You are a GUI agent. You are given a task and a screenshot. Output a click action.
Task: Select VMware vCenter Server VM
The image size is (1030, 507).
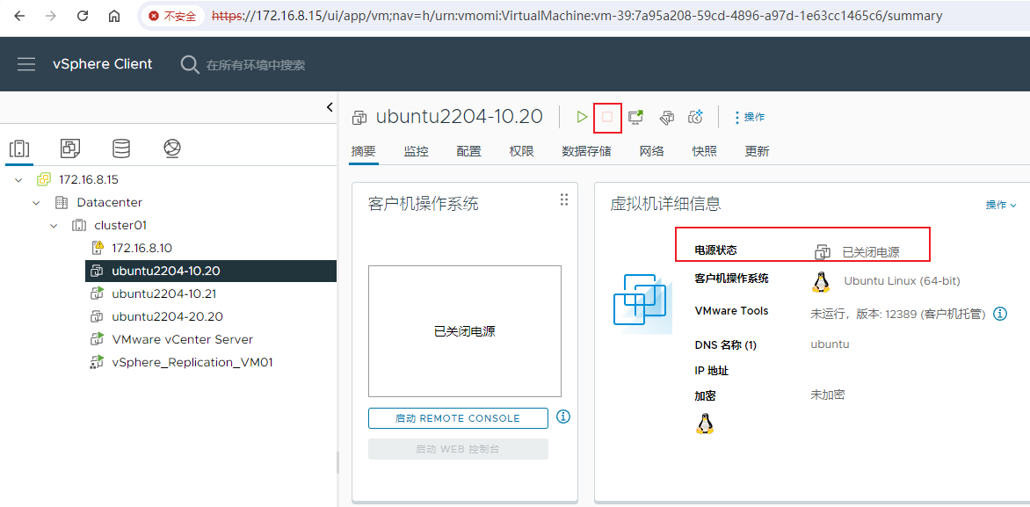tap(182, 339)
